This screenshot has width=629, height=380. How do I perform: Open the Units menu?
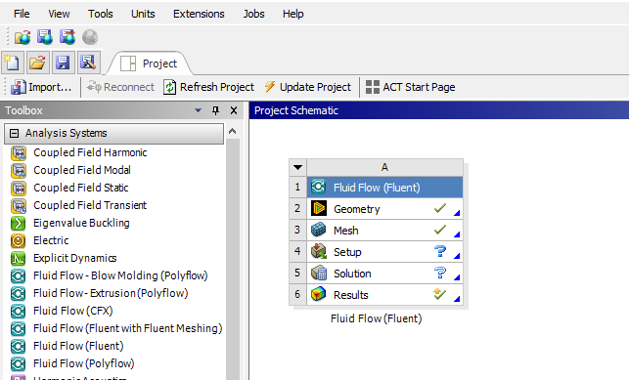pyautogui.click(x=143, y=14)
